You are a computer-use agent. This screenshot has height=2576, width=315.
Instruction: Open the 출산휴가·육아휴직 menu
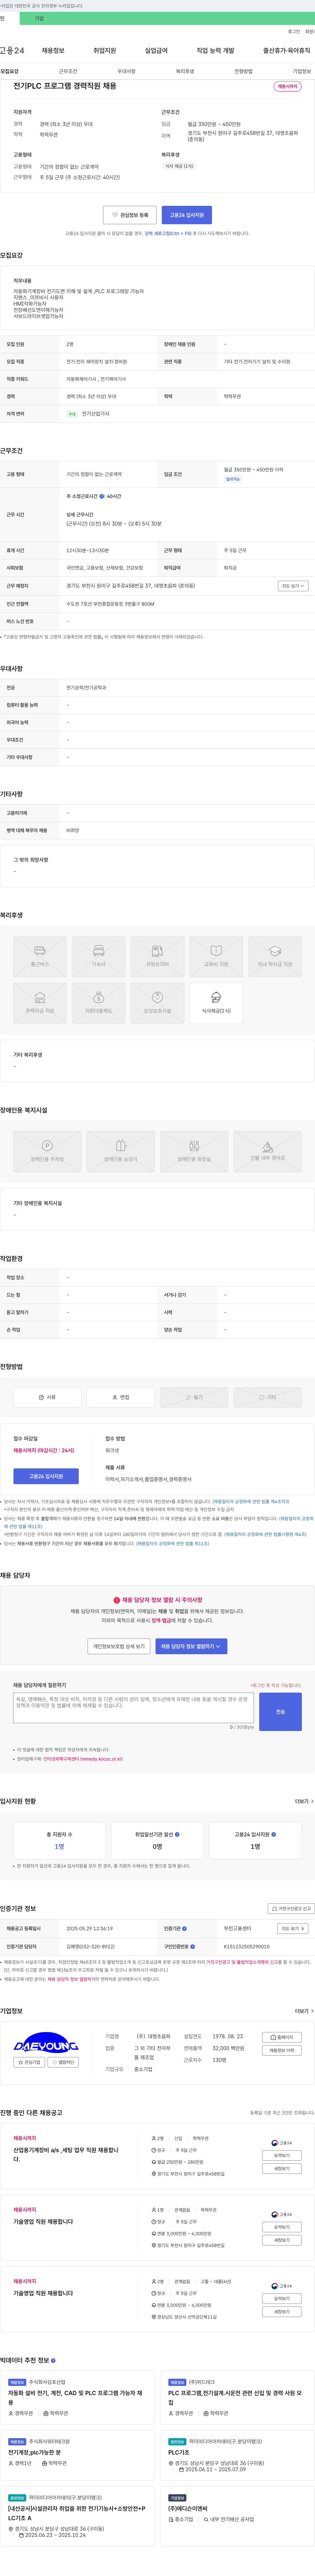click(287, 50)
